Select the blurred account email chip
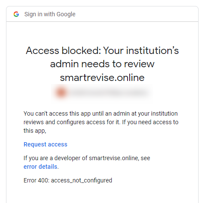 [x=102, y=93]
